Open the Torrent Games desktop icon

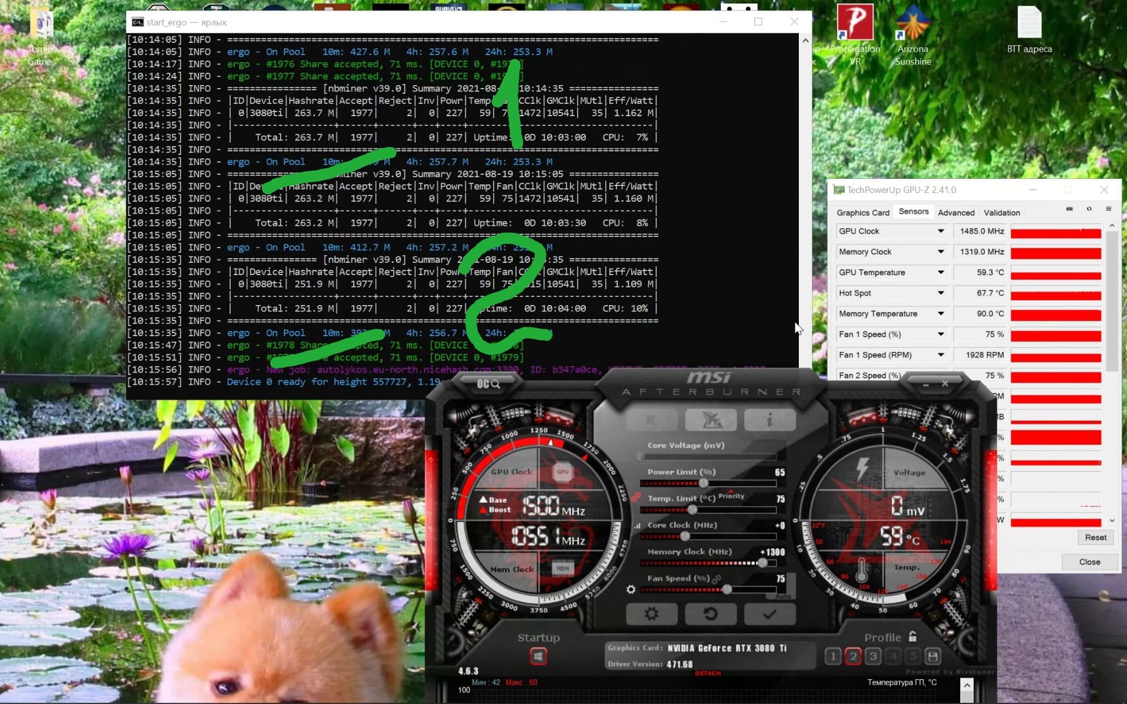click(42, 36)
